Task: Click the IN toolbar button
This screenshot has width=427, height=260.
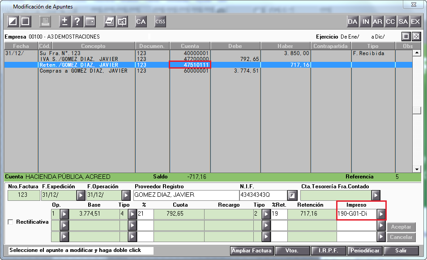Action: 365,21
